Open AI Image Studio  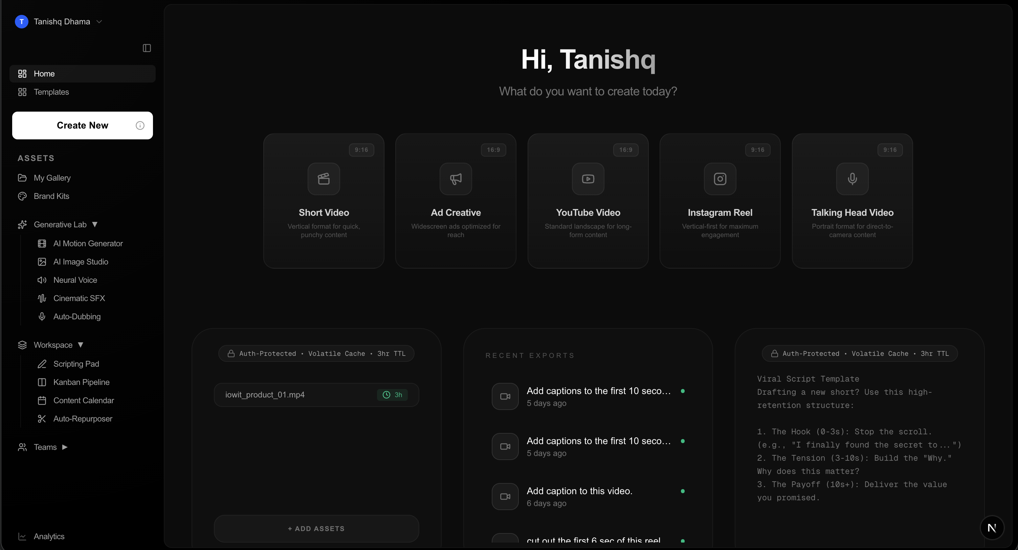point(81,261)
